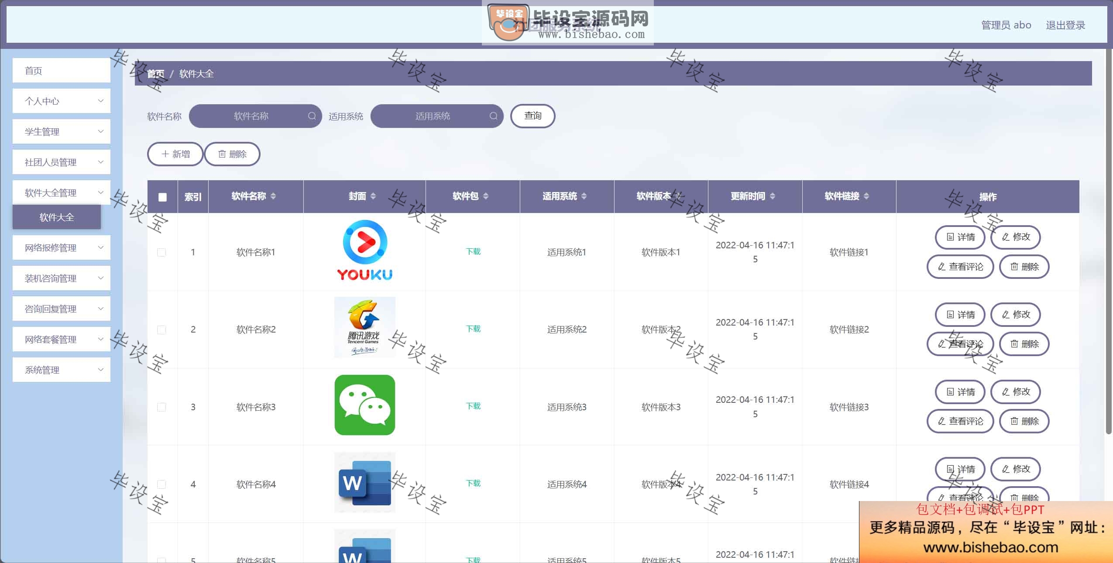
Task: Click 修改 for 软件名称2
Action: tap(1016, 315)
